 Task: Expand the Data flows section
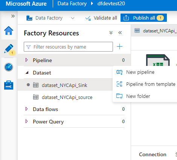click(x=26, y=109)
